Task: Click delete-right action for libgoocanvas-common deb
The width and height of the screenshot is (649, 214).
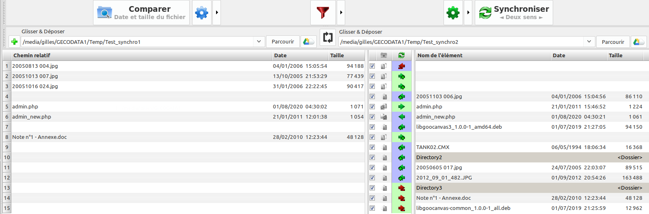Action: [402, 208]
